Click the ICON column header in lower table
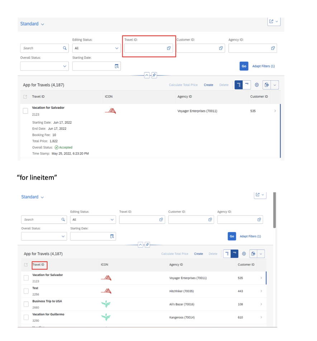This screenshot has width=317, height=341. (104, 265)
